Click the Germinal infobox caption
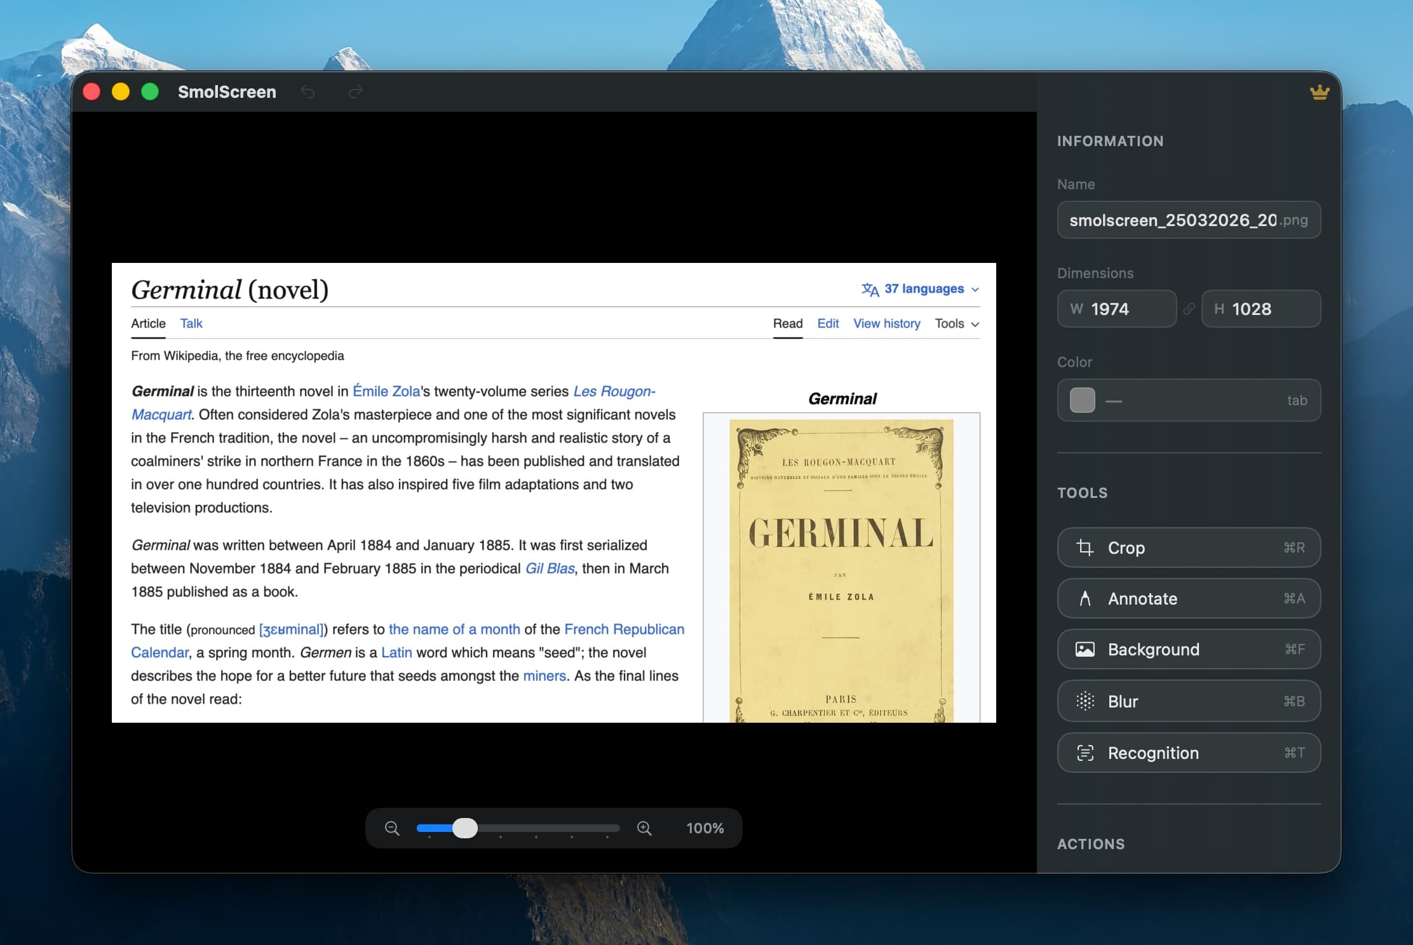Viewport: 1413px width, 945px height. pyautogui.click(x=842, y=399)
